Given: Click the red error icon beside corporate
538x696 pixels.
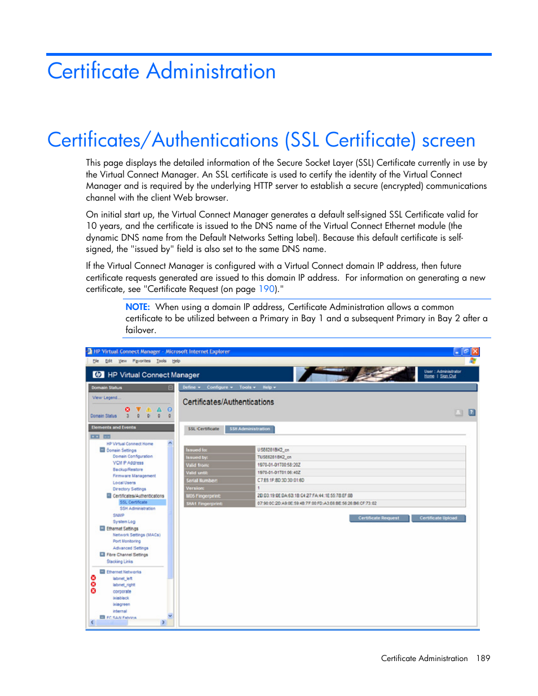Looking at the screenshot, I should click(94, 591).
